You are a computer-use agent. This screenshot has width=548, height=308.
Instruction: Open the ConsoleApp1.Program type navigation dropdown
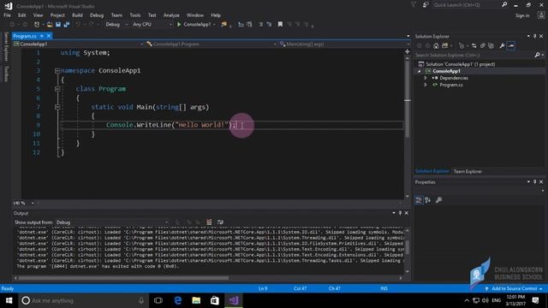coord(211,44)
